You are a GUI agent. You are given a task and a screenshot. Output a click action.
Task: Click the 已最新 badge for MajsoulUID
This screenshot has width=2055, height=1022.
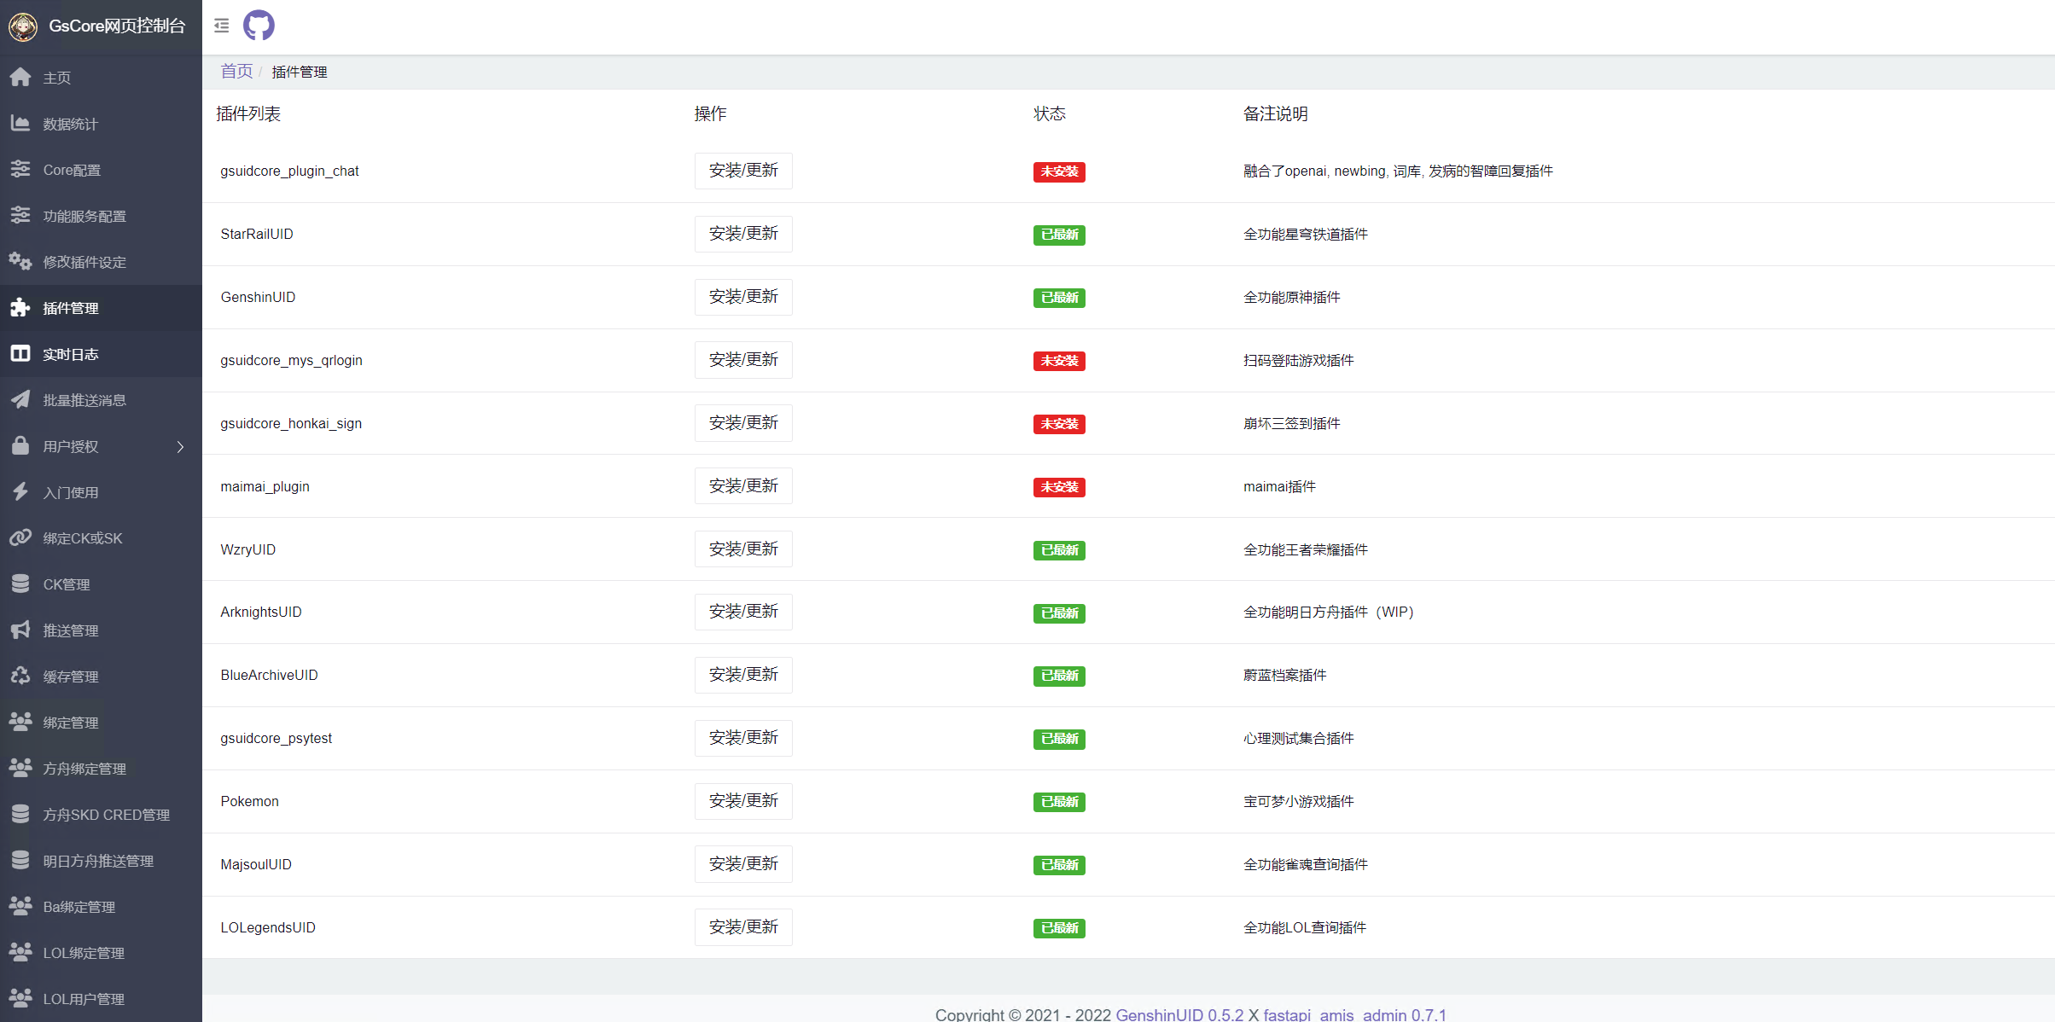click(x=1059, y=865)
